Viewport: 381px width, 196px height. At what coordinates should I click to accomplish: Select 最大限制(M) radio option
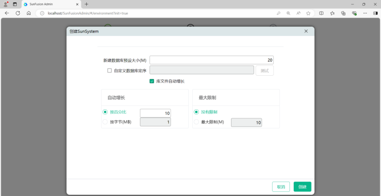[x=196, y=122]
